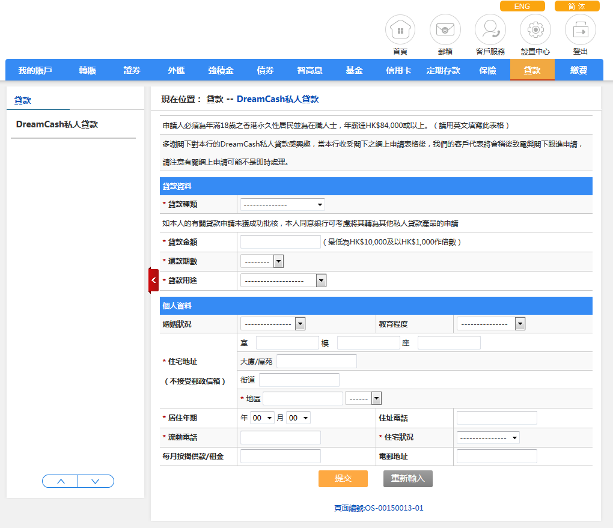Click the logout (登出) icon

[581, 29]
